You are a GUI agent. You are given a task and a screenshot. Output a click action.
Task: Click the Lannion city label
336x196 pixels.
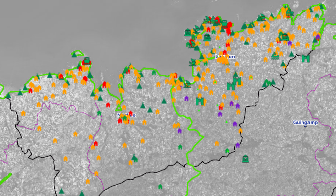[x=225, y=57]
